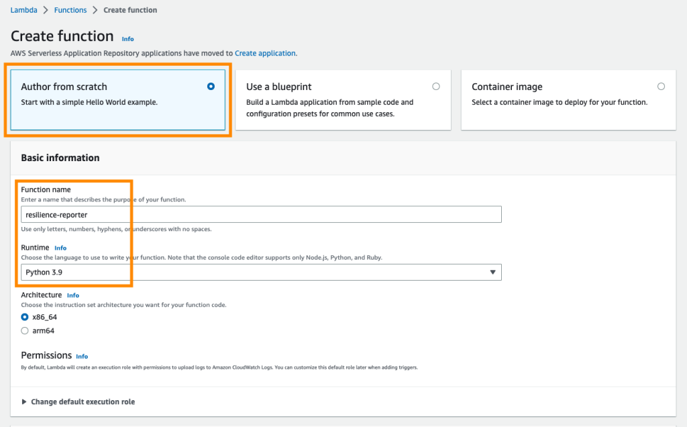Click the Container image card
The width and height of the screenshot is (687, 427).
point(568,99)
